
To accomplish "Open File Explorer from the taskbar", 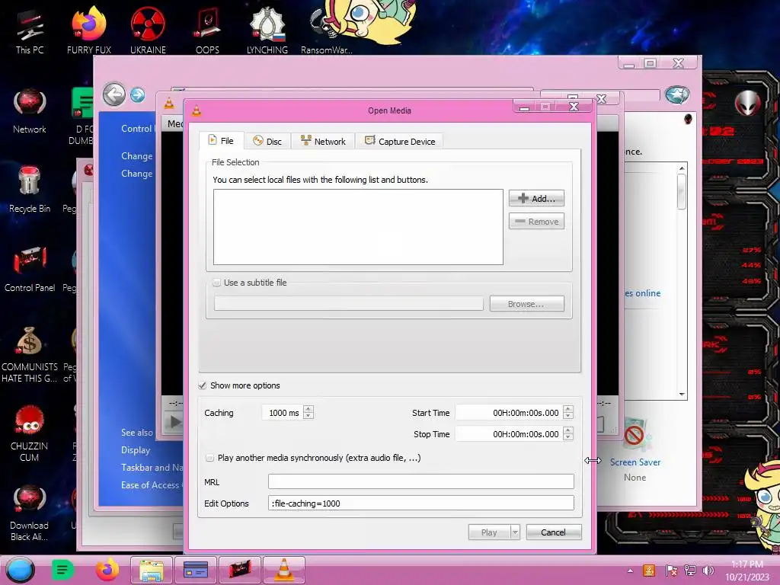I will pyautogui.click(x=152, y=570).
